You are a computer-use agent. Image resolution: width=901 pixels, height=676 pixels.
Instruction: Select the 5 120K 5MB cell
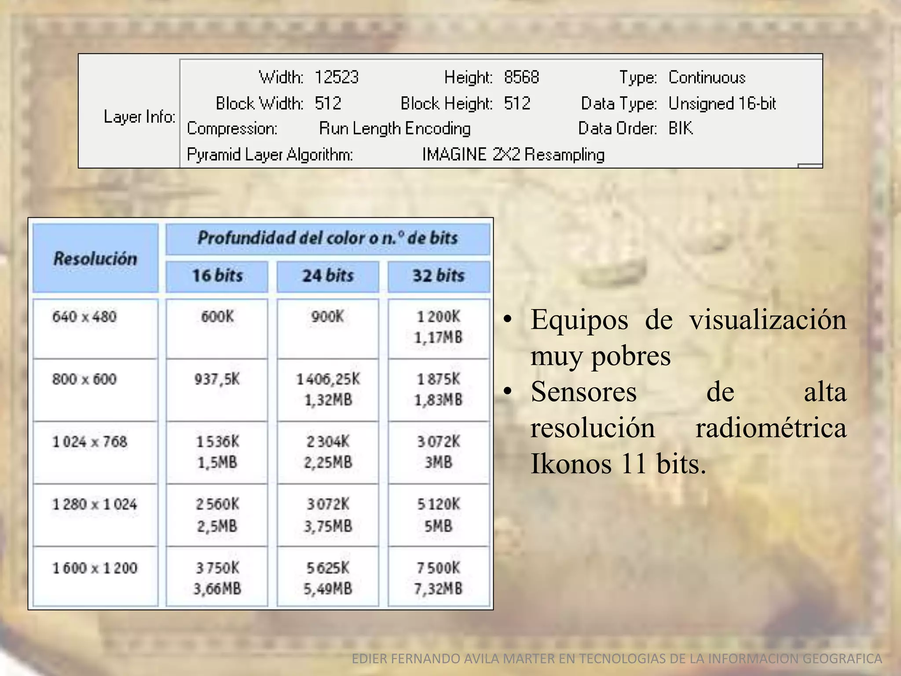click(x=439, y=515)
